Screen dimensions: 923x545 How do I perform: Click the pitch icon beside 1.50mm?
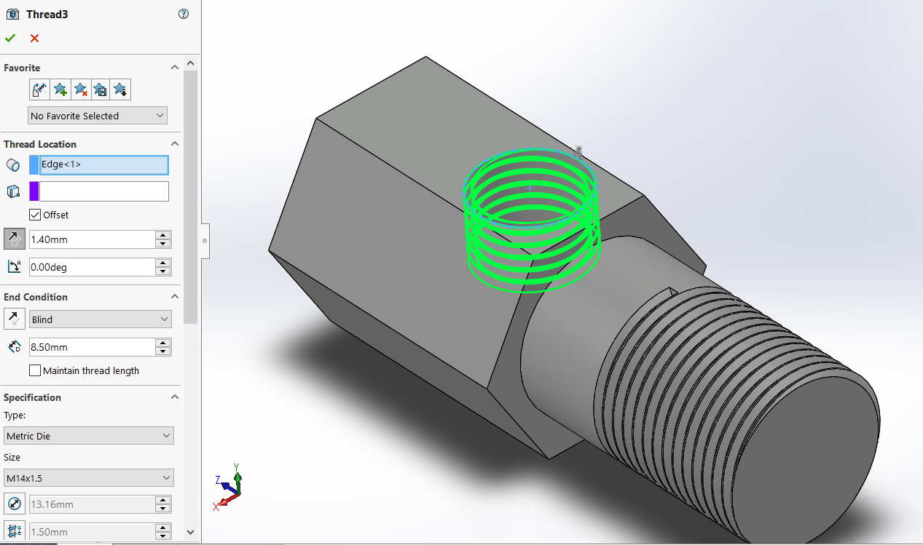pyautogui.click(x=15, y=530)
